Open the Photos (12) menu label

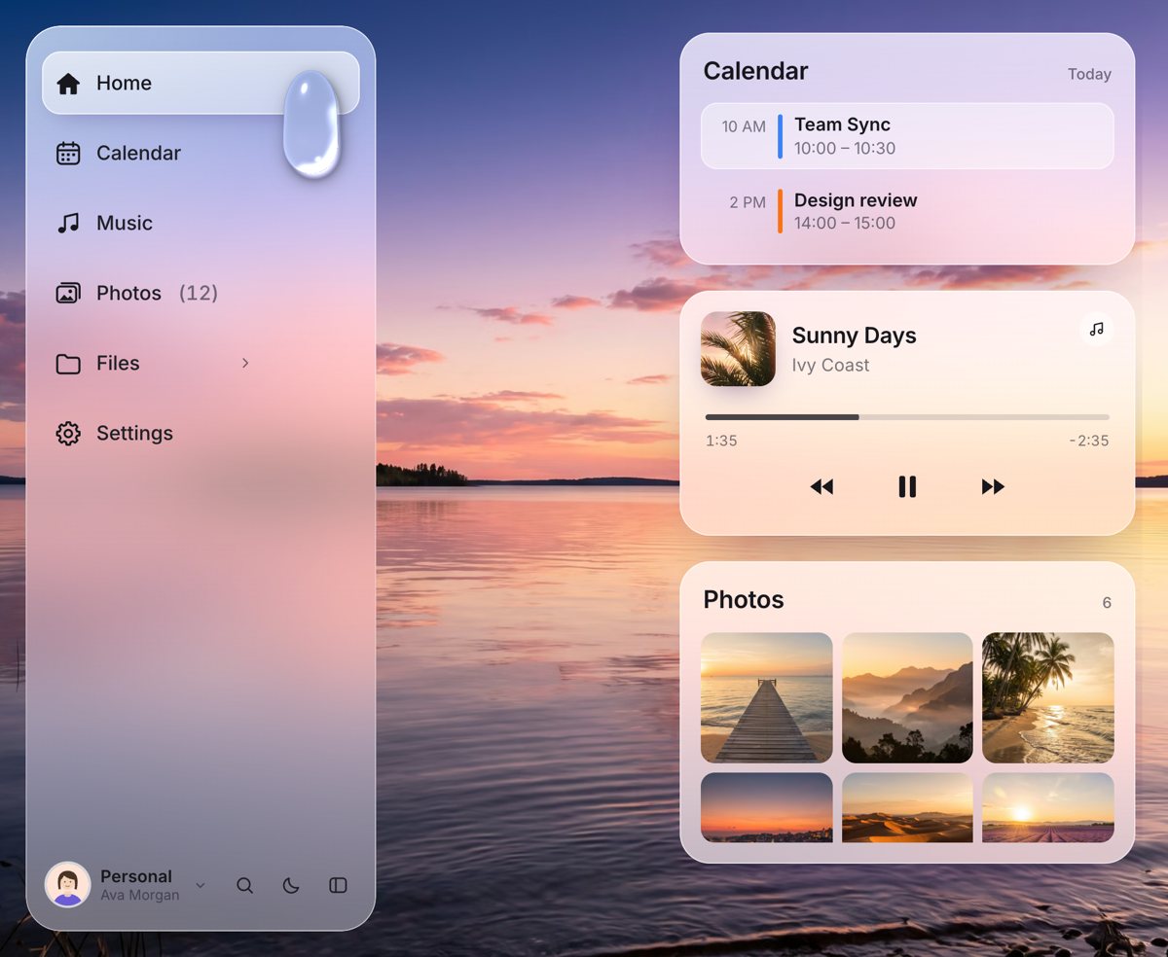coord(157,294)
